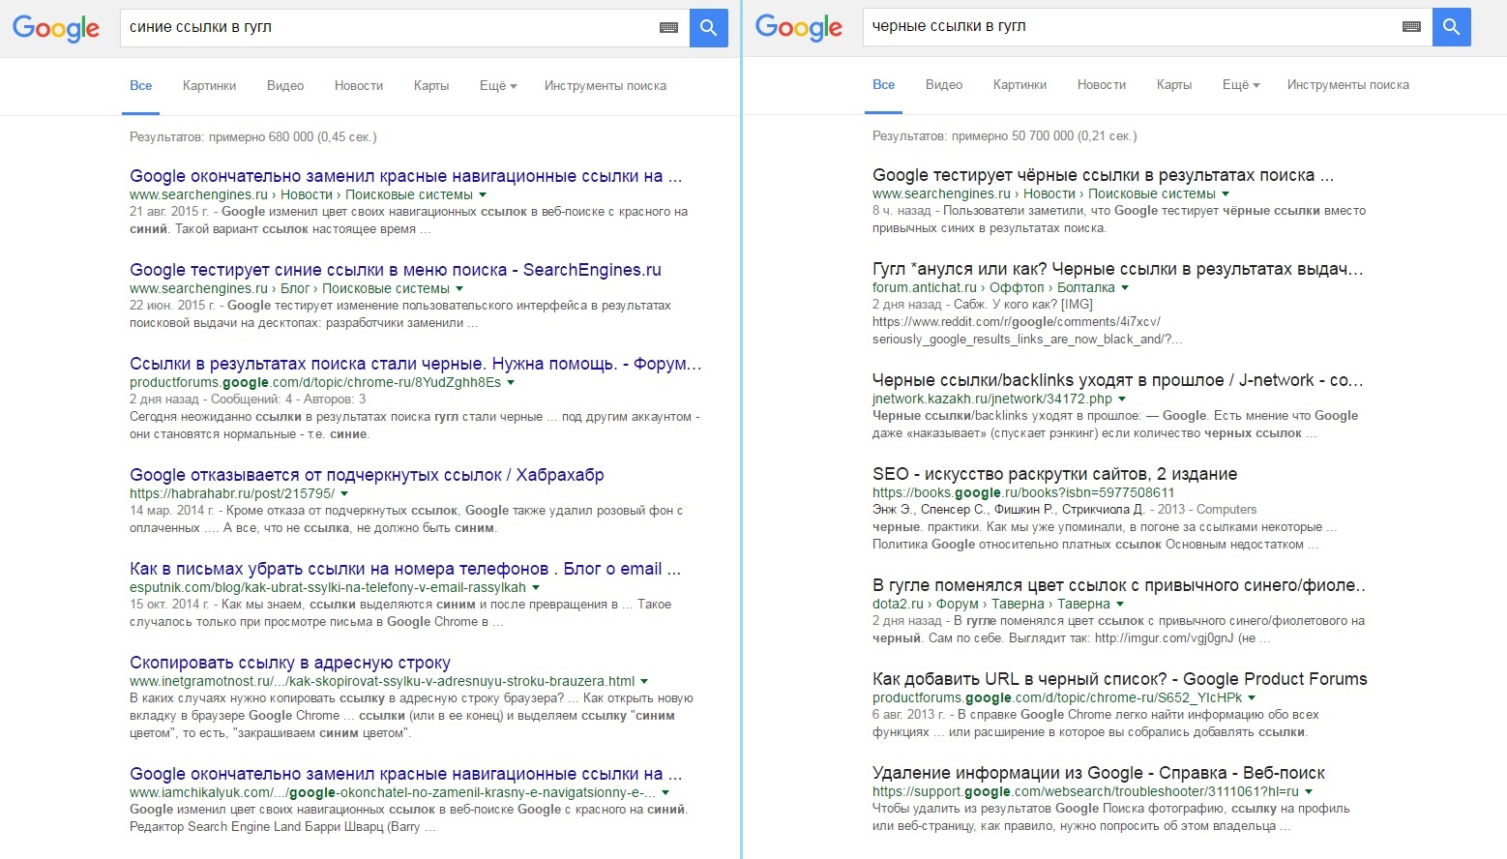
Task: Click the author line 'Энж Э., Спенсер С., Фишкин Р.'
Action: 1009,510
